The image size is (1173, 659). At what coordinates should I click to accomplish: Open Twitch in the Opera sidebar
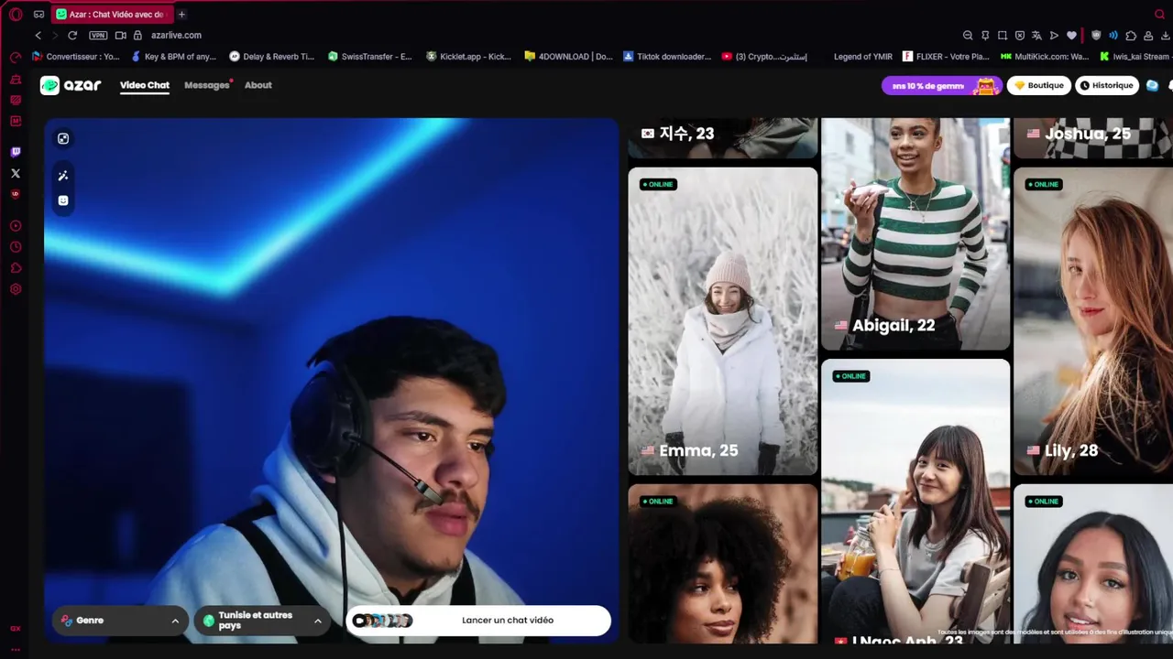16,152
